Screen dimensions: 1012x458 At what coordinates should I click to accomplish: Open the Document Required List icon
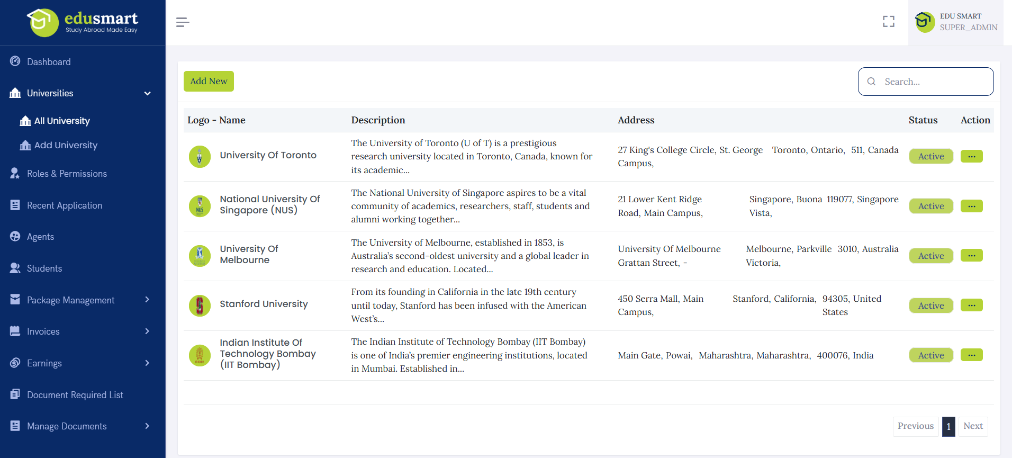coord(15,394)
